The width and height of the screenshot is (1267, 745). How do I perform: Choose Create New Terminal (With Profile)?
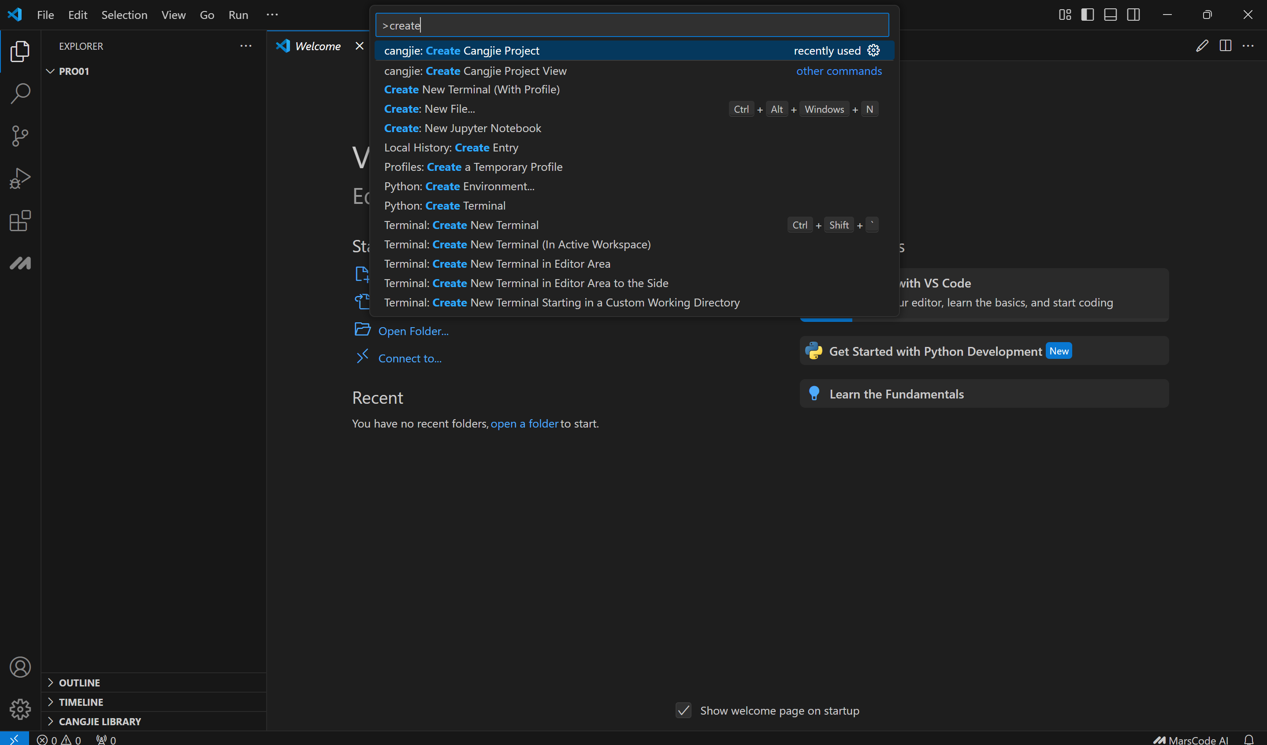pyautogui.click(x=635, y=89)
